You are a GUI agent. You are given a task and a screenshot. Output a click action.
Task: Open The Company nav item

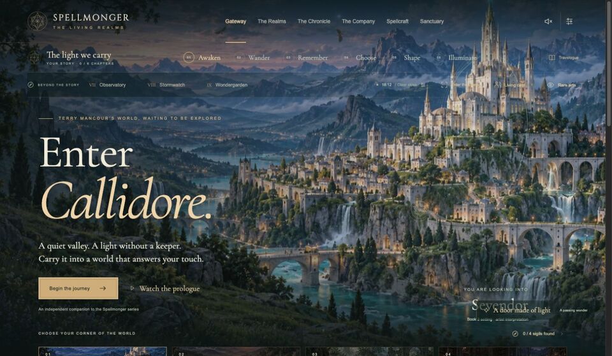click(358, 22)
